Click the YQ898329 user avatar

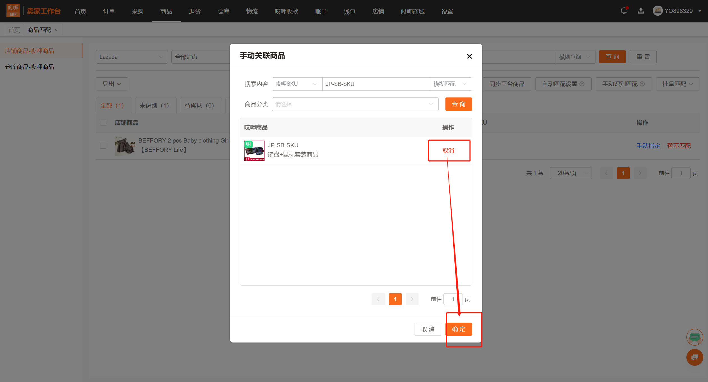pyautogui.click(x=658, y=11)
